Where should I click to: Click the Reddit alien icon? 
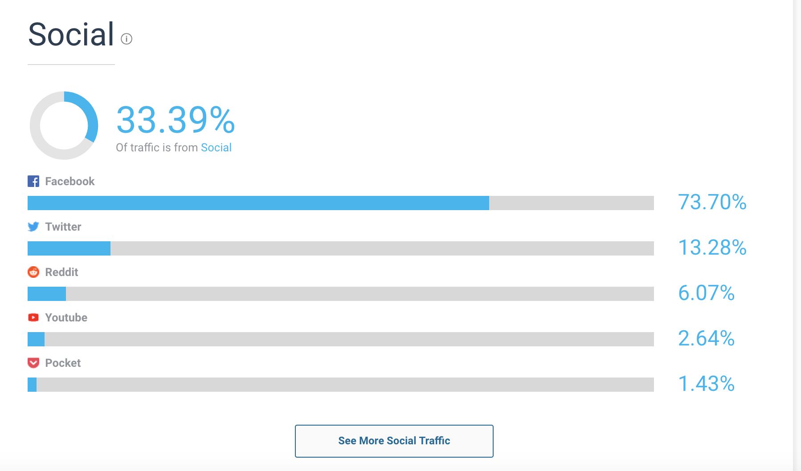(33, 272)
